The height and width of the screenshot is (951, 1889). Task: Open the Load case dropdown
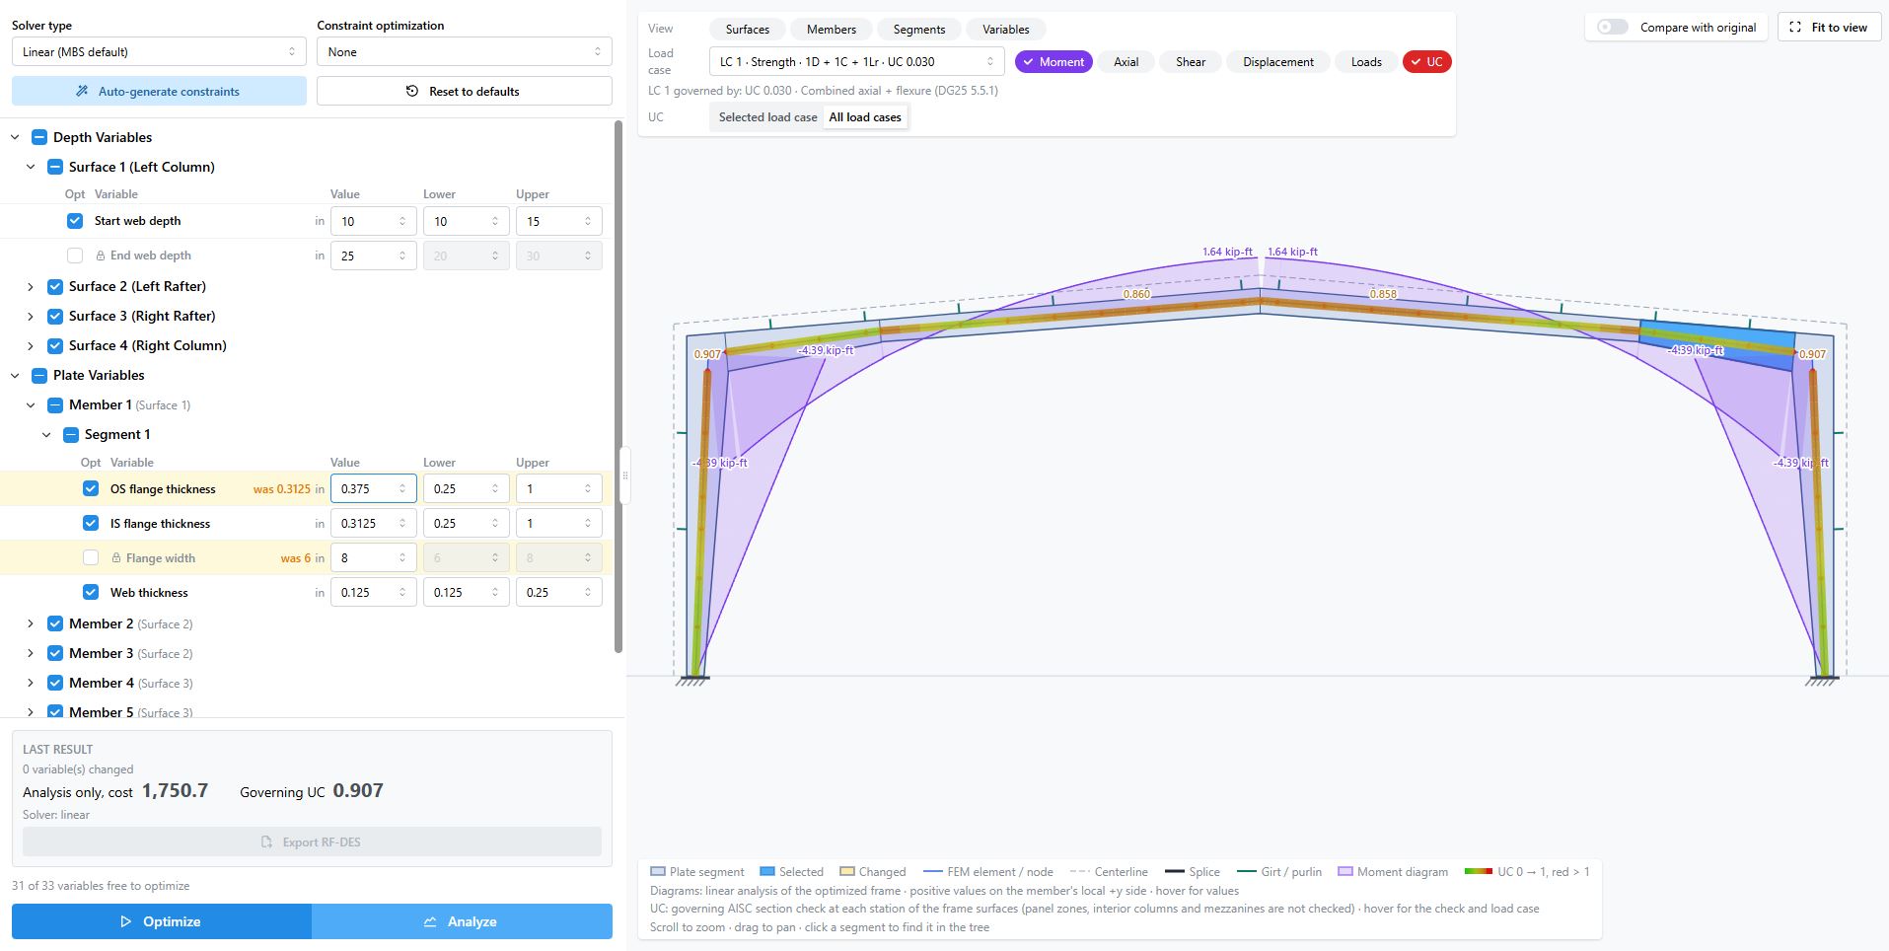pyautogui.click(x=856, y=61)
